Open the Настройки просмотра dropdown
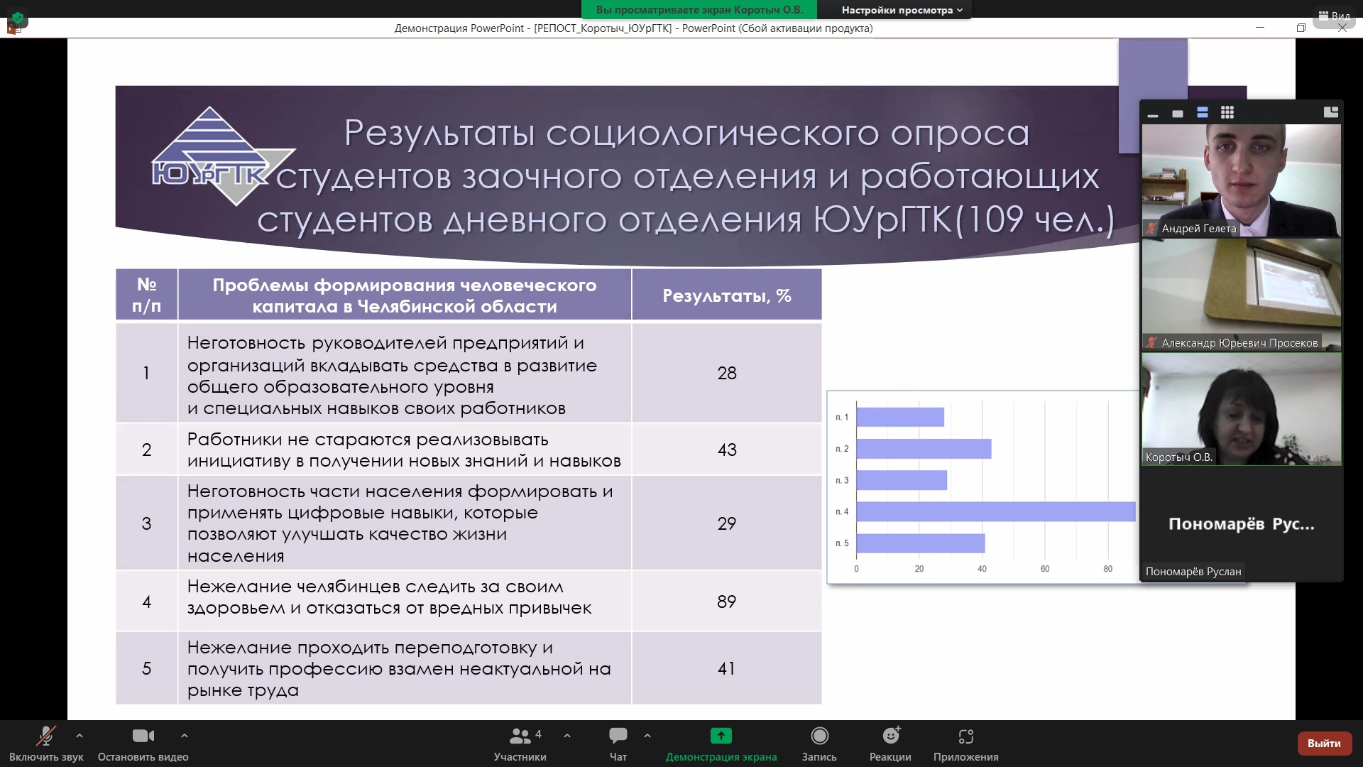 (x=902, y=10)
